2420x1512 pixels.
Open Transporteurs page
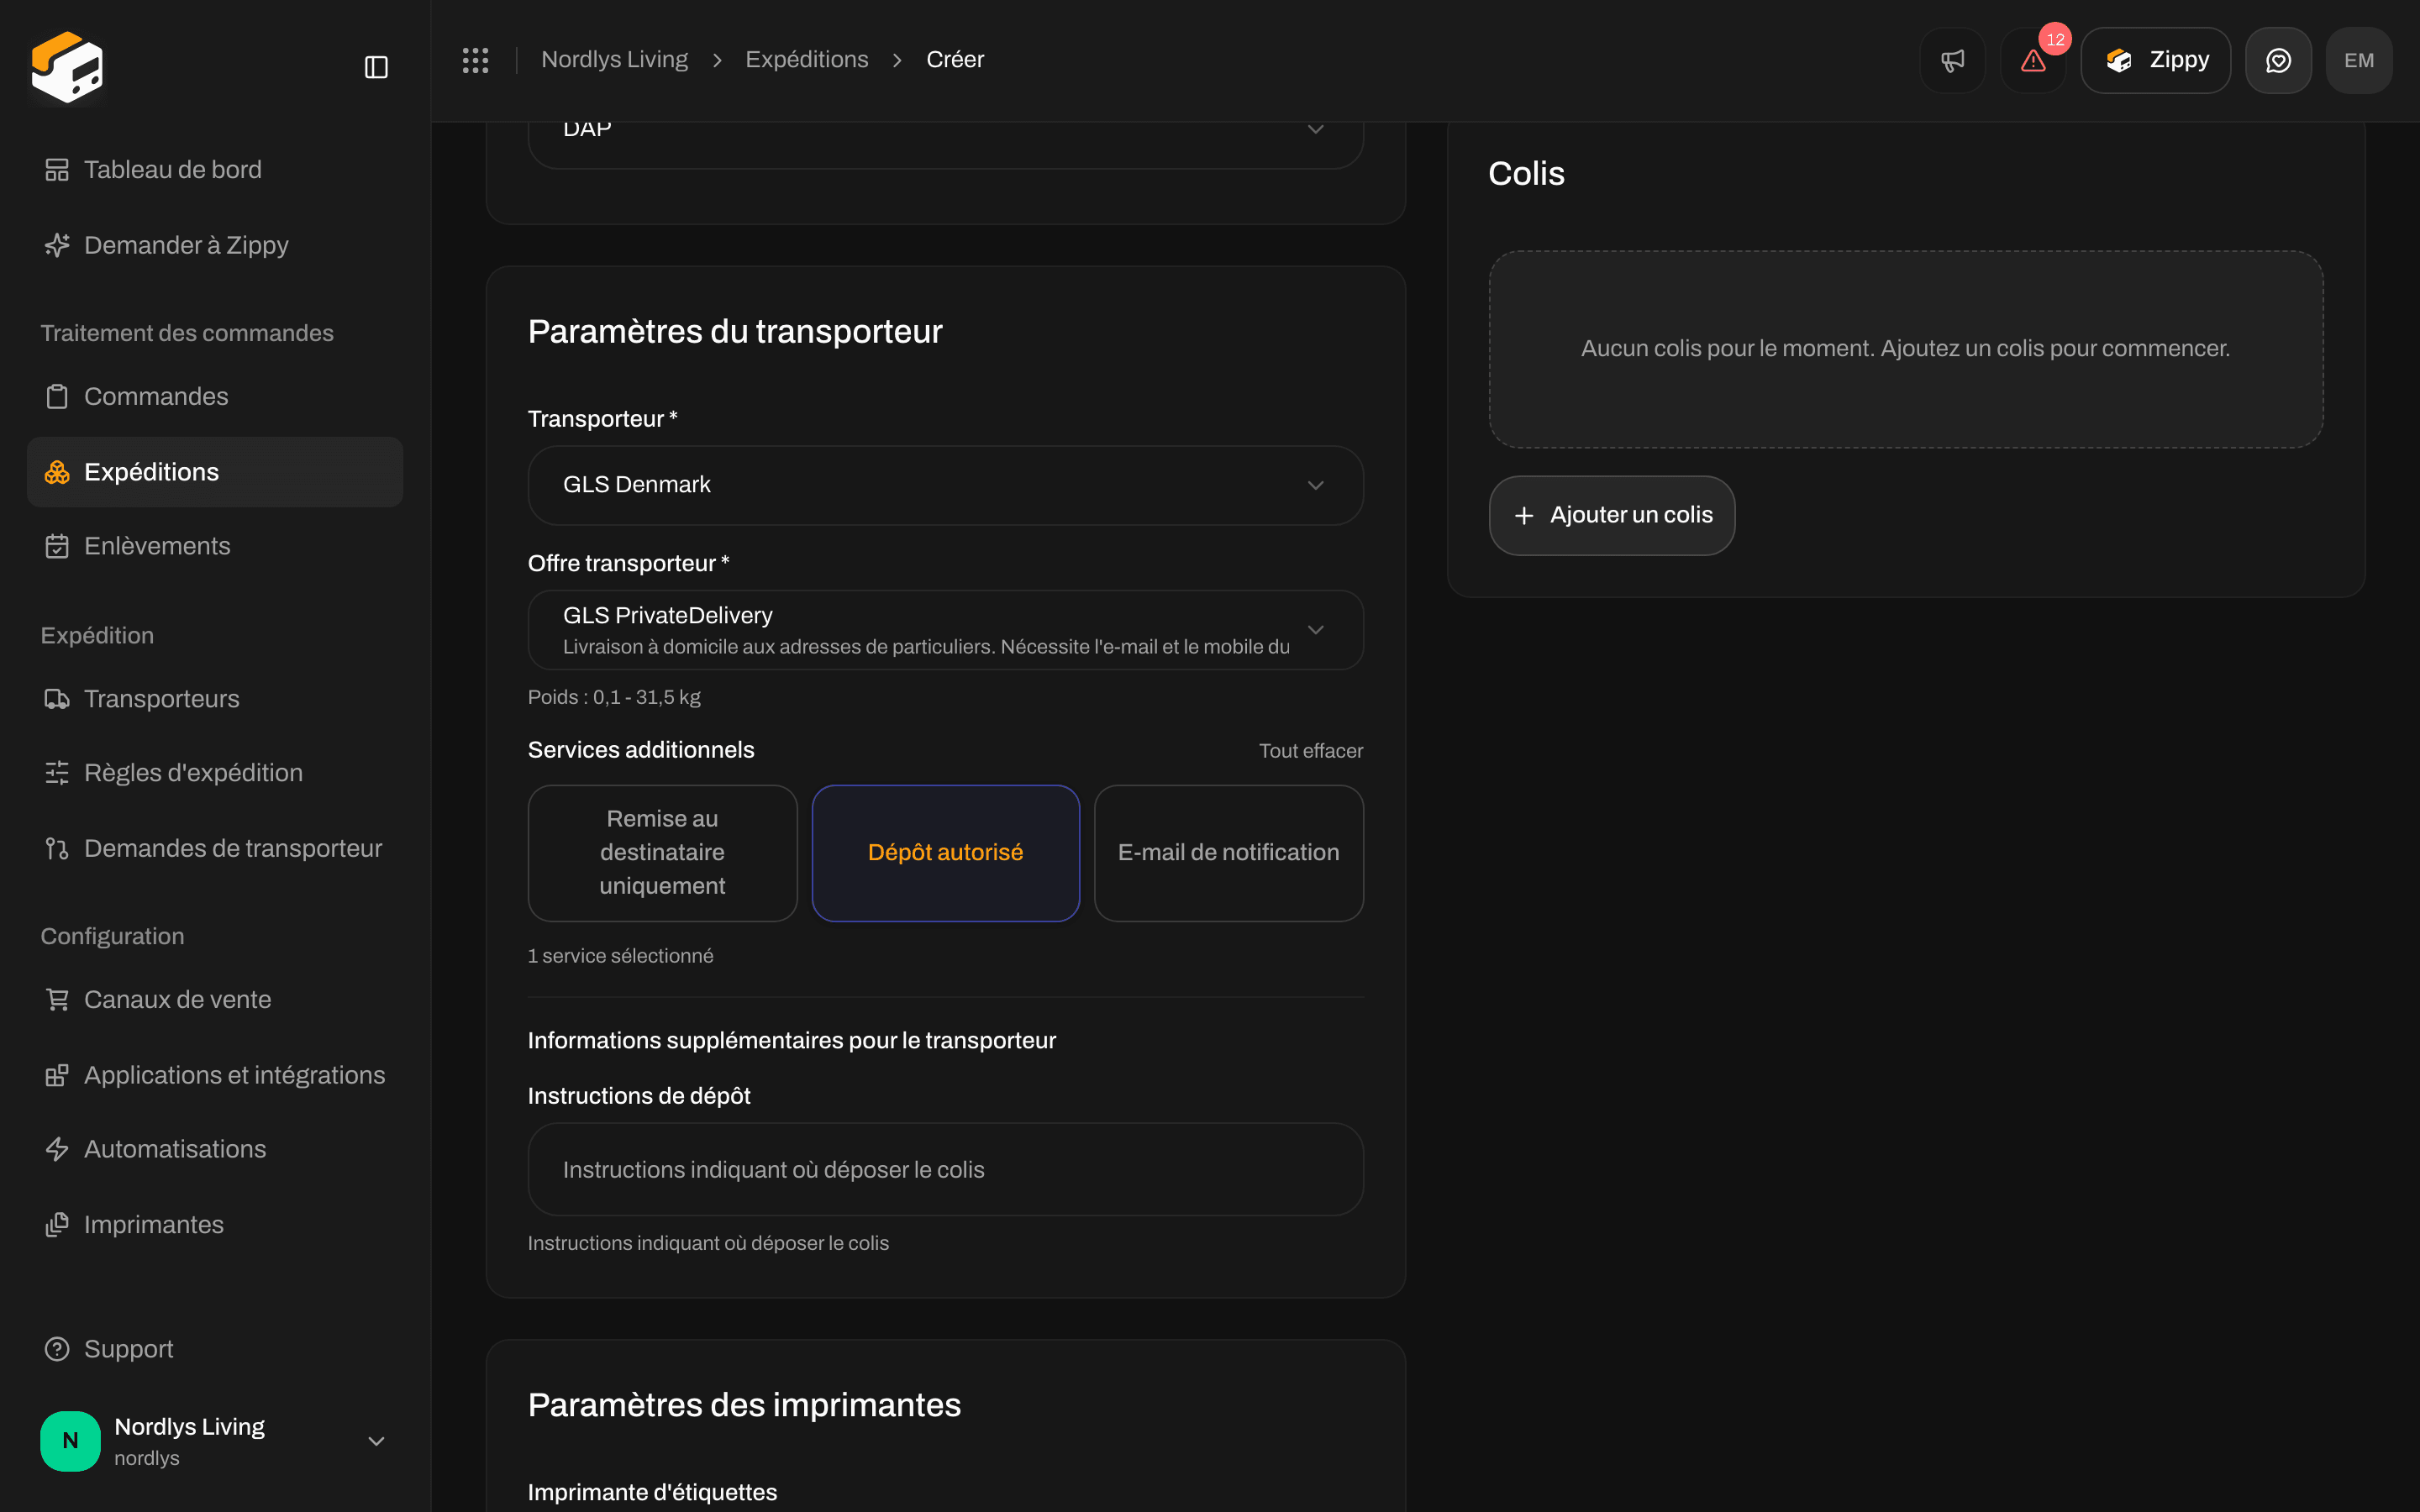(214, 699)
